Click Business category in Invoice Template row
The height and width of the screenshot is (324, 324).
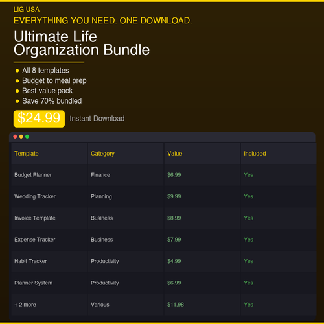pos(102,218)
